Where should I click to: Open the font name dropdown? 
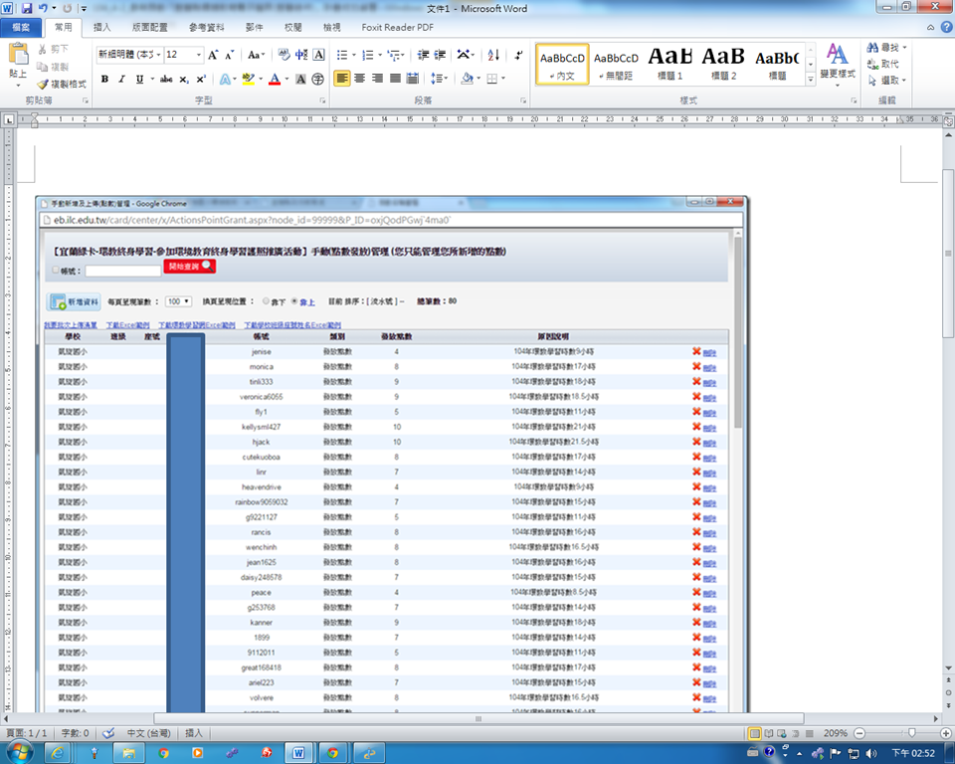157,55
